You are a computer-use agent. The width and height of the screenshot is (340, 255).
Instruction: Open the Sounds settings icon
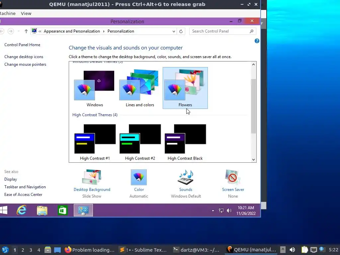tap(186, 177)
